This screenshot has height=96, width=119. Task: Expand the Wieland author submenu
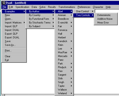pyautogui.click(x=64, y=93)
